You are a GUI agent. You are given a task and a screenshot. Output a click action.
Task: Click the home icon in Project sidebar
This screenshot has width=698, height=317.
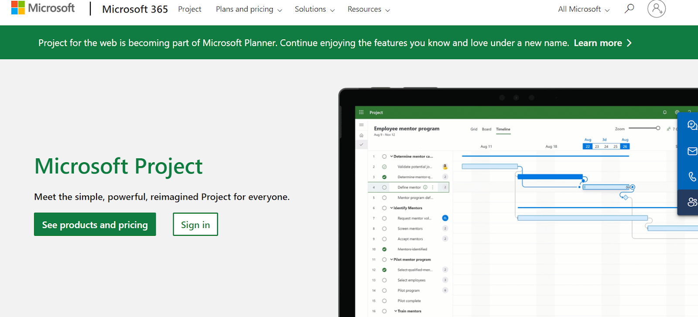361,135
